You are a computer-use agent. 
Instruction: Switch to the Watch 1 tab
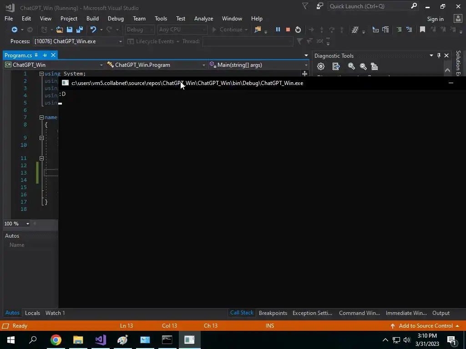click(x=55, y=313)
